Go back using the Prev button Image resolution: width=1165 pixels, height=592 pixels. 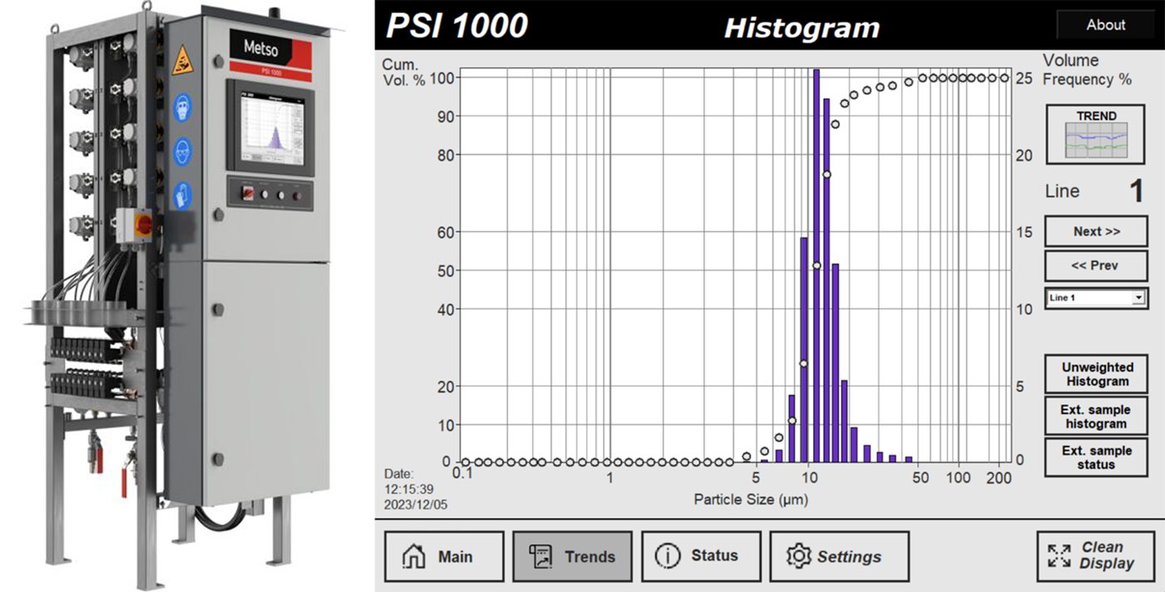tap(1095, 266)
